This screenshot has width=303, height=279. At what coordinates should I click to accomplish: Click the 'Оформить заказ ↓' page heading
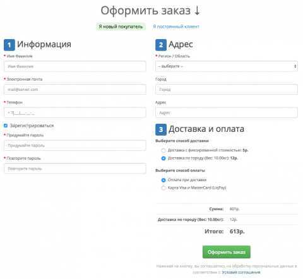(x=150, y=11)
